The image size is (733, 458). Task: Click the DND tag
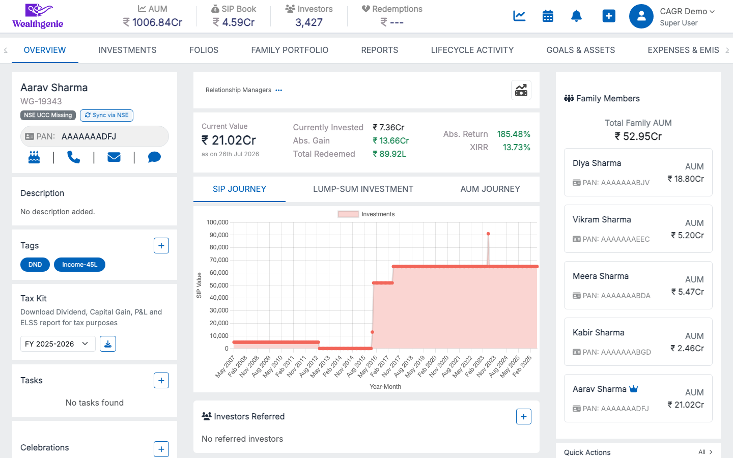tap(35, 265)
